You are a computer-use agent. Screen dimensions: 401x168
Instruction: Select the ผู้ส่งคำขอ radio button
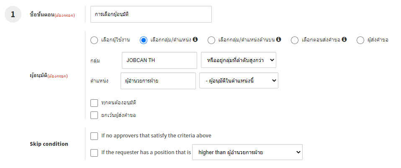[x=360, y=40]
